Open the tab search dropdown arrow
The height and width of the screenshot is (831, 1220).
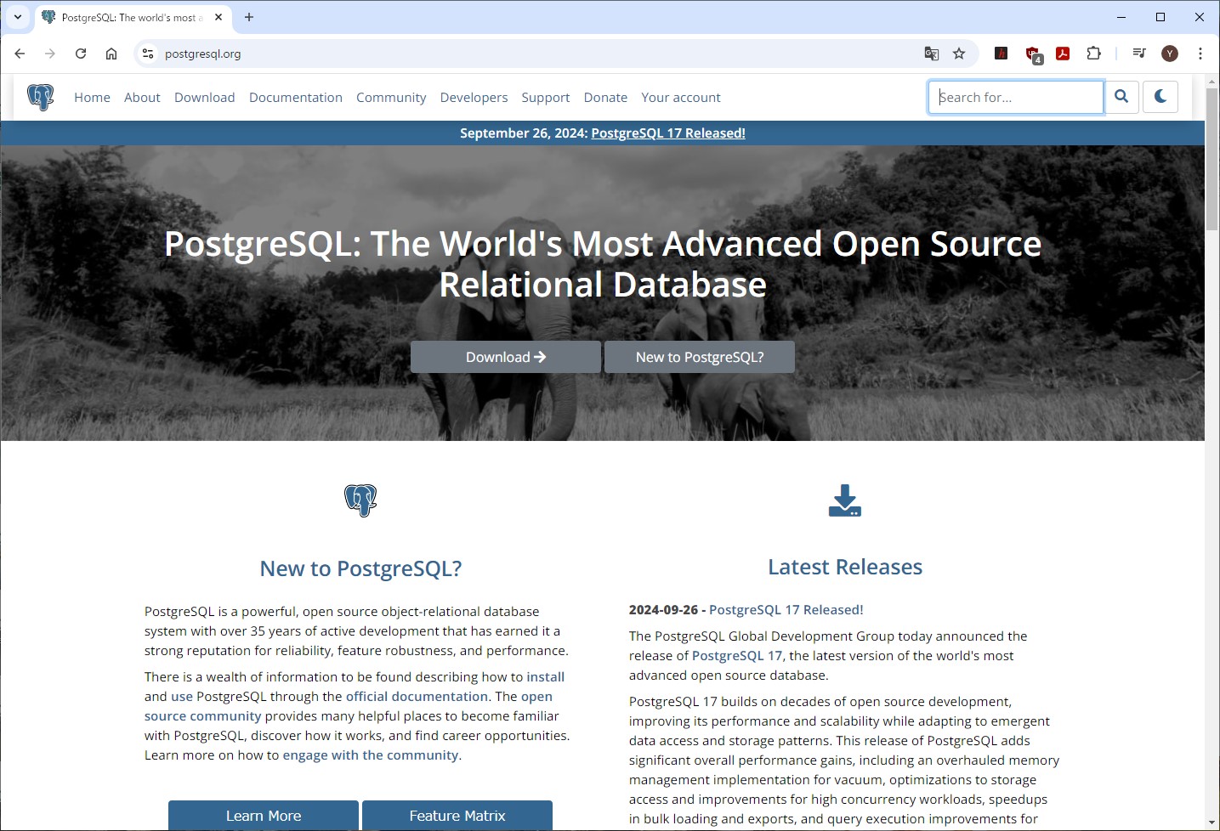point(17,17)
